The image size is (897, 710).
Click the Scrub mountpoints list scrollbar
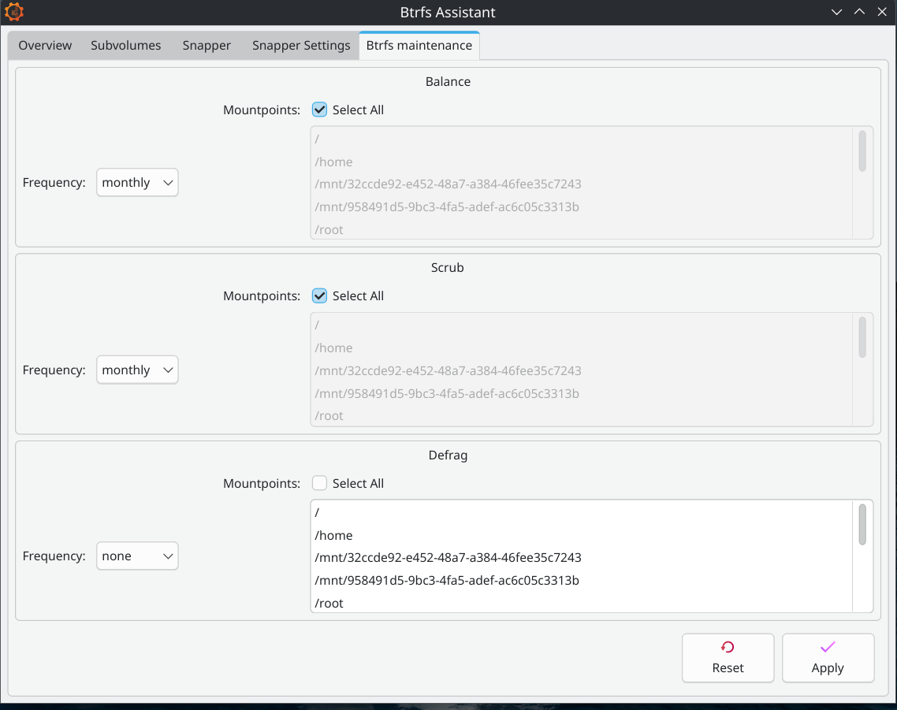pos(862,337)
